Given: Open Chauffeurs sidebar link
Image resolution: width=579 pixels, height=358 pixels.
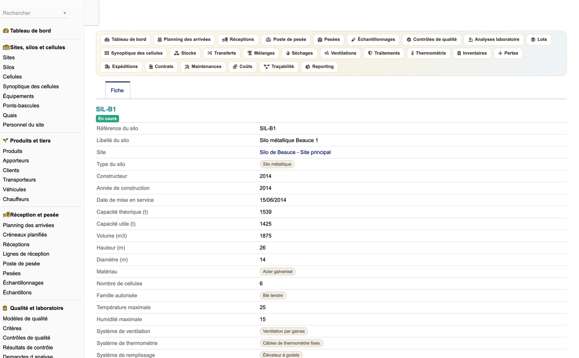Looking at the screenshot, I should click(16, 199).
